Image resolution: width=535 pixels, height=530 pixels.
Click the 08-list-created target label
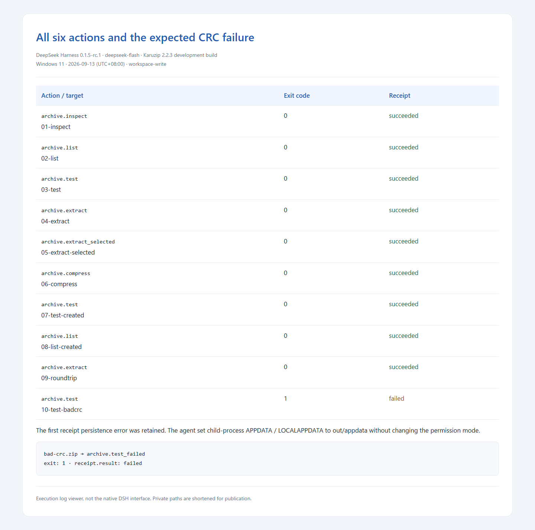61,347
